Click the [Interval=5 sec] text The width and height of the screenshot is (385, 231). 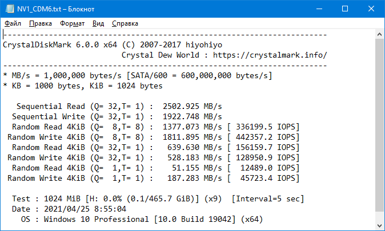coord(268,199)
